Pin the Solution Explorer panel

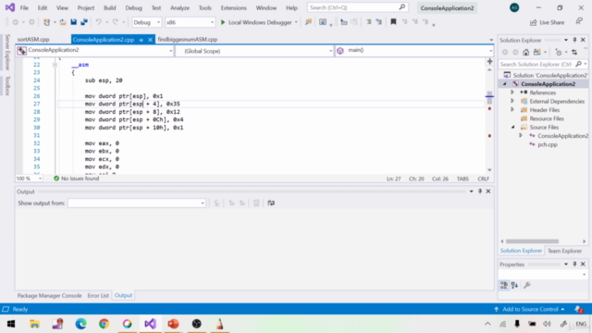[574, 40]
